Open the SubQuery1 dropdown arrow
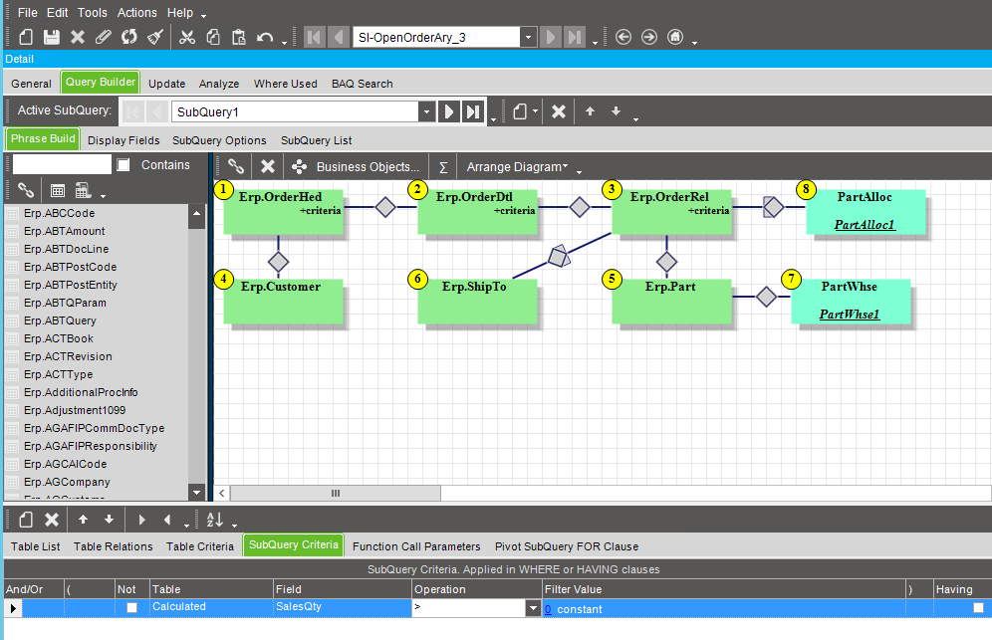The image size is (992, 640). [x=426, y=111]
